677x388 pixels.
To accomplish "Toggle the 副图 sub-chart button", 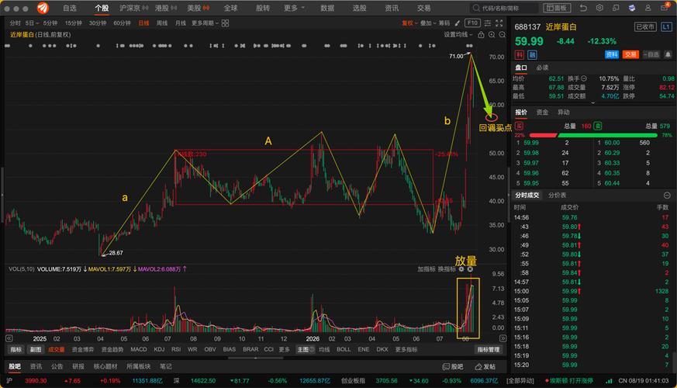I will 36,349.
